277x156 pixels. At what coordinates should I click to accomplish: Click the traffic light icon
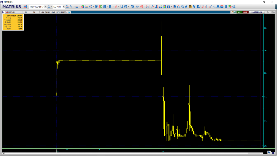(x=164, y=6)
